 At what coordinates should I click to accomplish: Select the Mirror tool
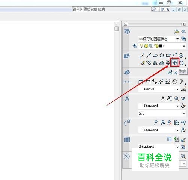(155, 63)
